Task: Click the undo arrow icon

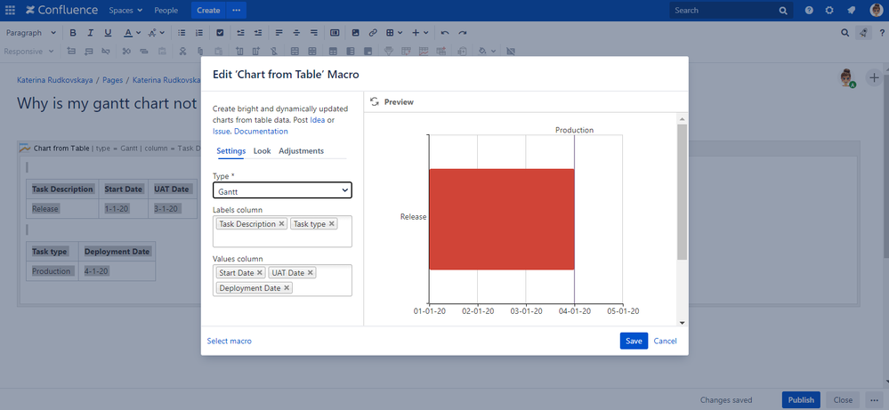Action: [x=445, y=33]
